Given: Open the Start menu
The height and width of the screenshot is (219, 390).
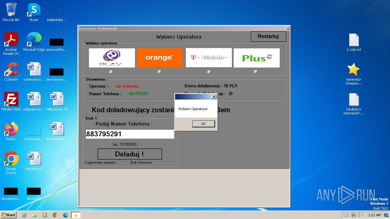Looking at the screenshot, I should pyautogui.click(x=9, y=215).
